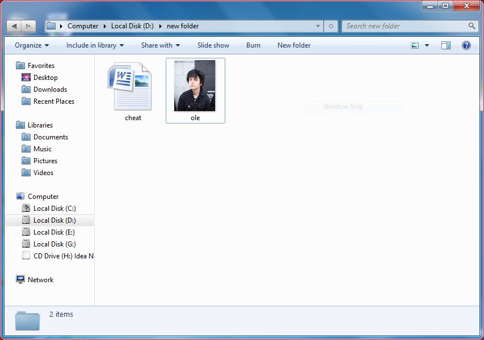The width and height of the screenshot is (484, 340).
Task: Create a New folder from toolbar
Action: [294, 46]
